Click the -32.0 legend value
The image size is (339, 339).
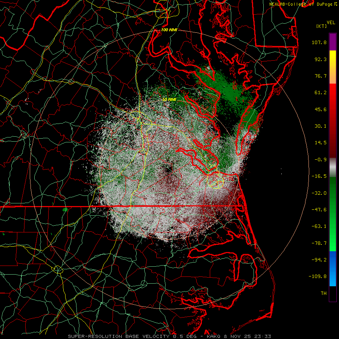tap(319, 193)
